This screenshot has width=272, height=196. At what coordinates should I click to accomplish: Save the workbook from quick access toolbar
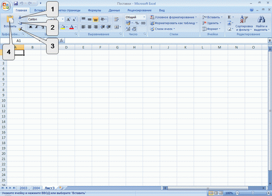tap(16, 4)
